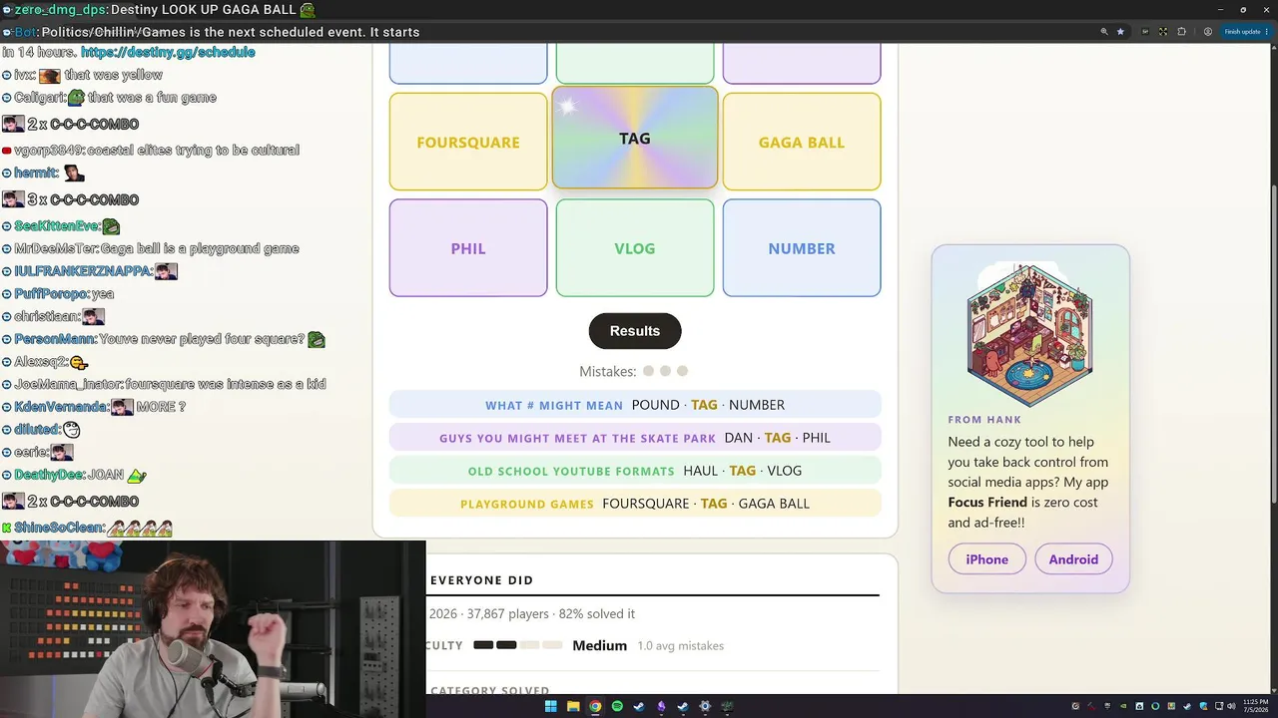Screen dimensions: 1278x718
Task: Click the 'Mistakes:' label
Action: coord(608,371)
